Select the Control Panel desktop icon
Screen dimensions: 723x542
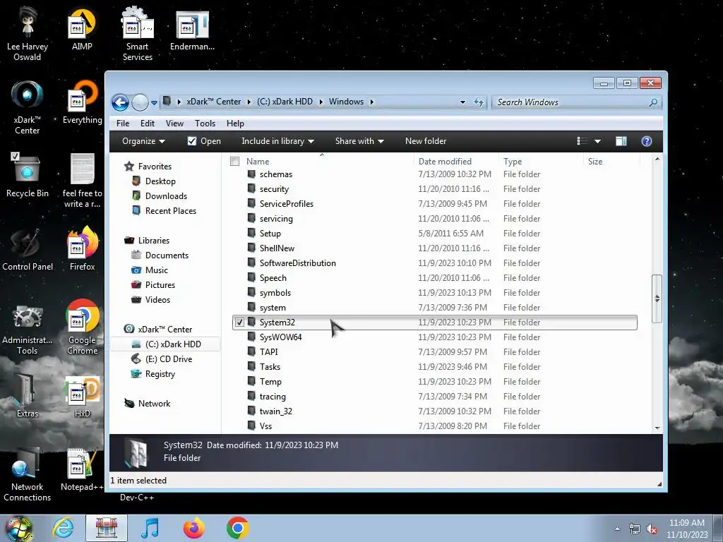(x=28, y=249)
